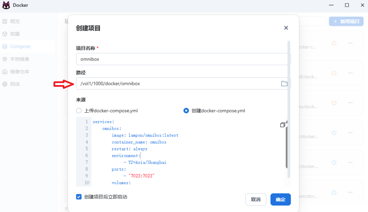Screen dimensions: 368x212
Task: Click the 概览 grid icon
Action: (x=5, y=21)
